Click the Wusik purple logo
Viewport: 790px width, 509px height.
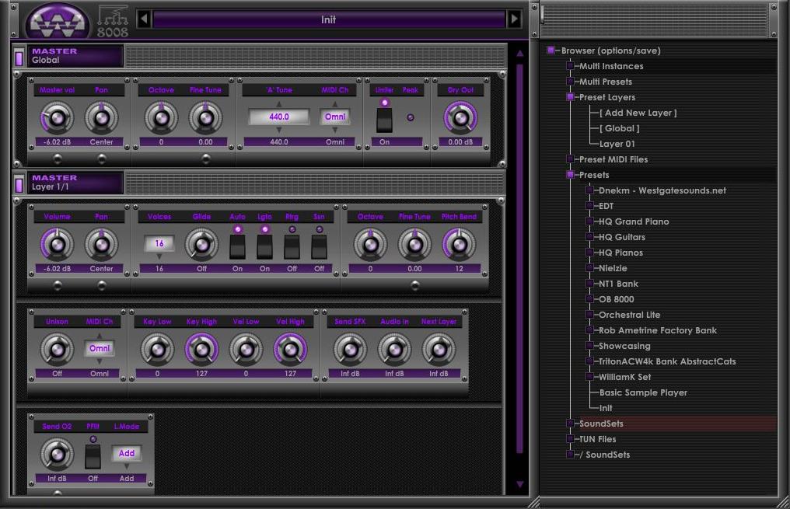coord(58,21)
